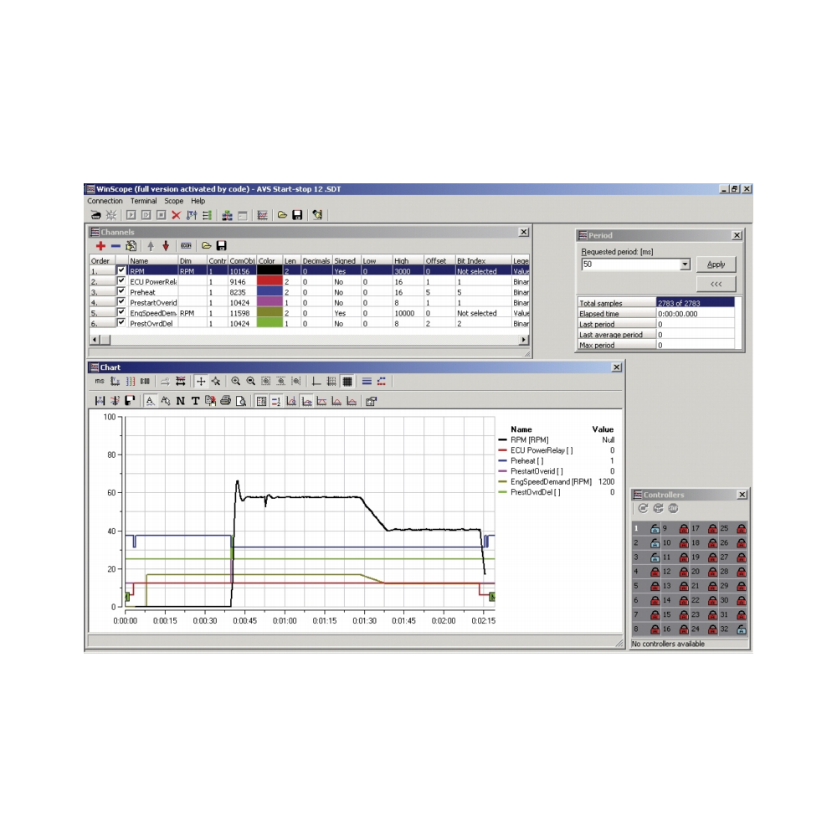Move channel down with red arrow icon
The height and width of the screenshot is (837, 837).
click(x=166, y=246)
